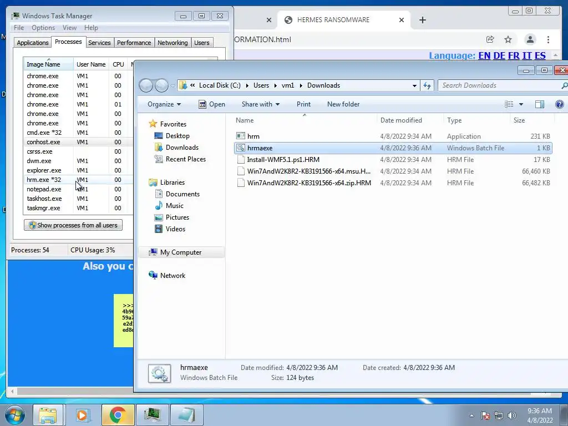This screenshot has height=426, width=568.
Task: Click the address bar folder icon
Action: 183,85
